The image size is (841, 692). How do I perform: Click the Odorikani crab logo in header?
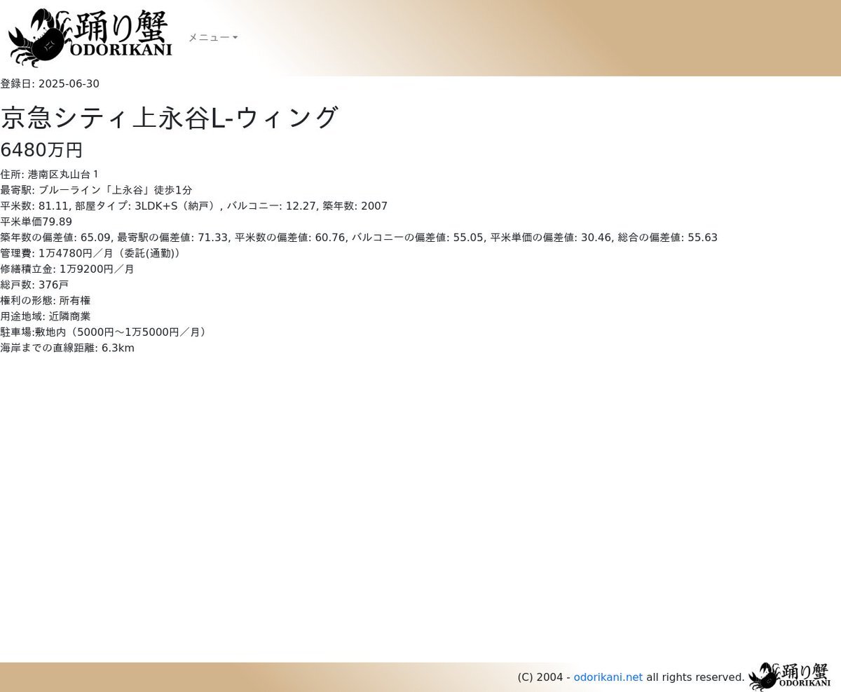click(x=90, y=38)
